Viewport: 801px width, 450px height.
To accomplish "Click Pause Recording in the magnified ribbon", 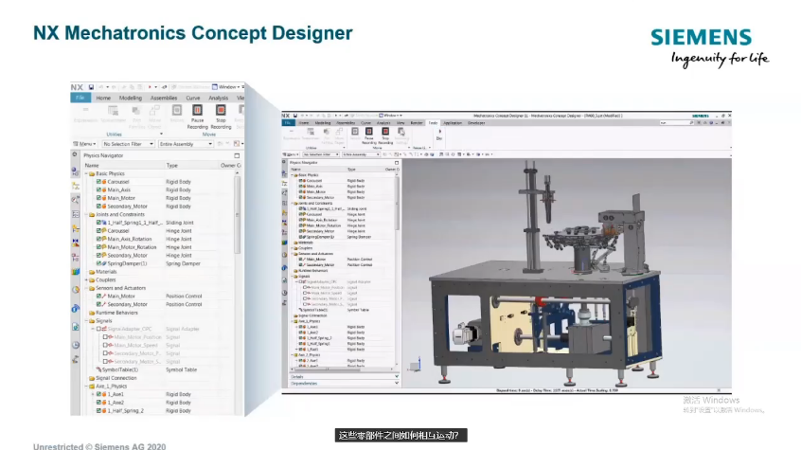I will point(197,117).
